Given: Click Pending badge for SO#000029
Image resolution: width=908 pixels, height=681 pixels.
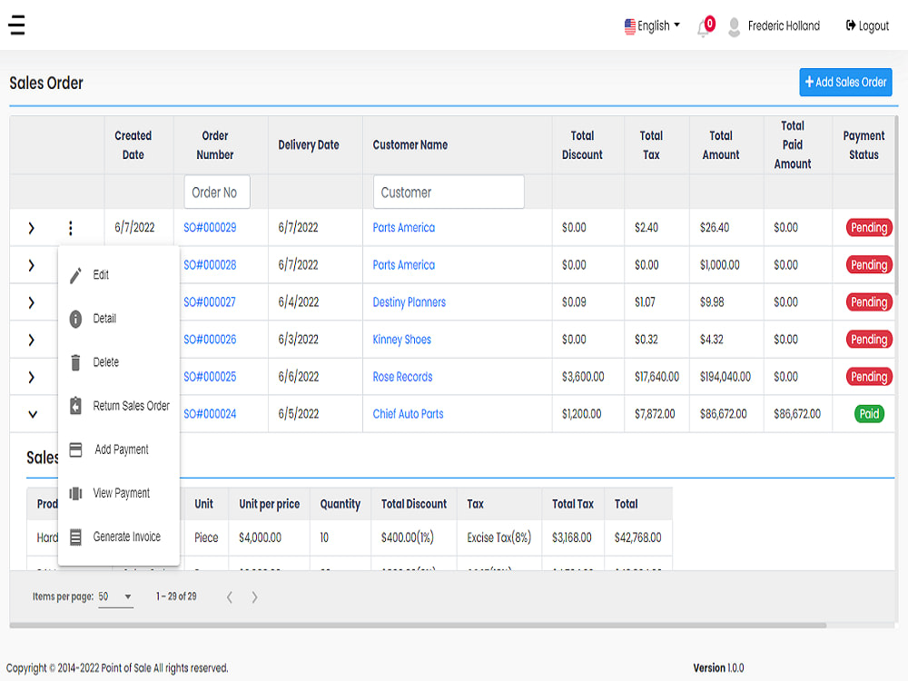Looking at the screenshot, I should click(x=869, y=228).
